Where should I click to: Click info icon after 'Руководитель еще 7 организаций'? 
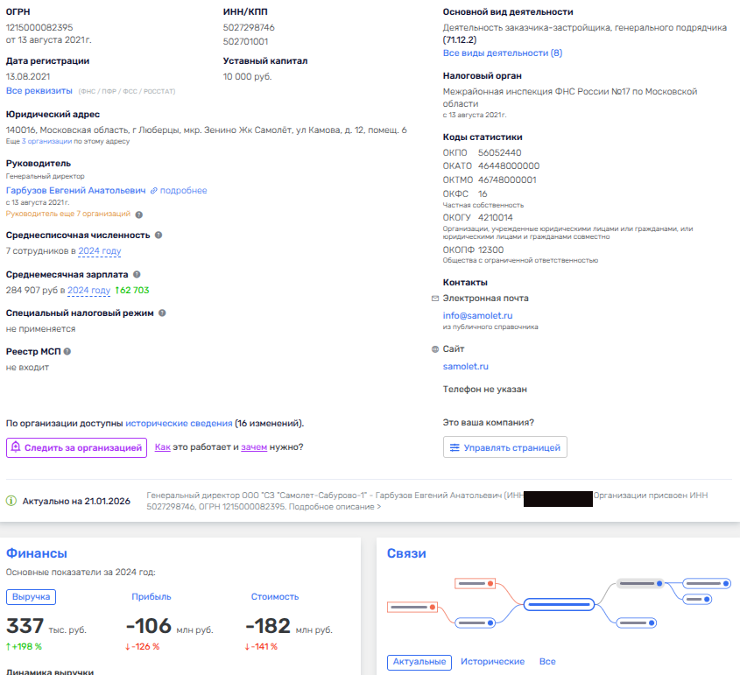[139, 214]
